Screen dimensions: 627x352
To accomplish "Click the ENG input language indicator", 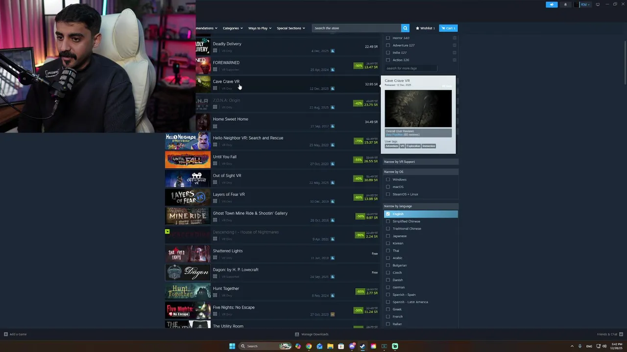I will 589,346.
